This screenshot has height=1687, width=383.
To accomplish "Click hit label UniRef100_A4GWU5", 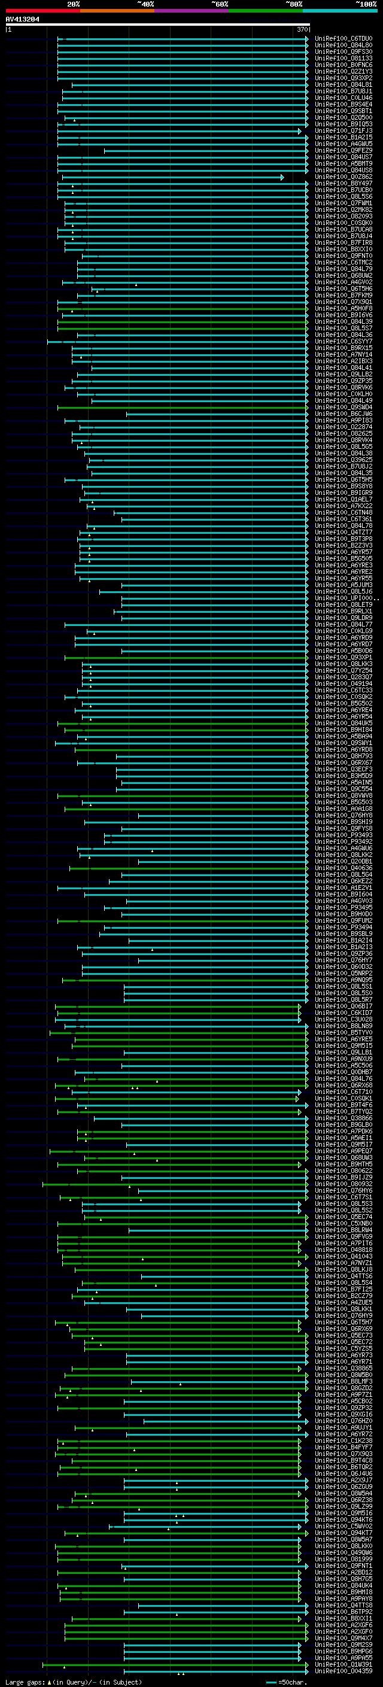I will (343, 144).
